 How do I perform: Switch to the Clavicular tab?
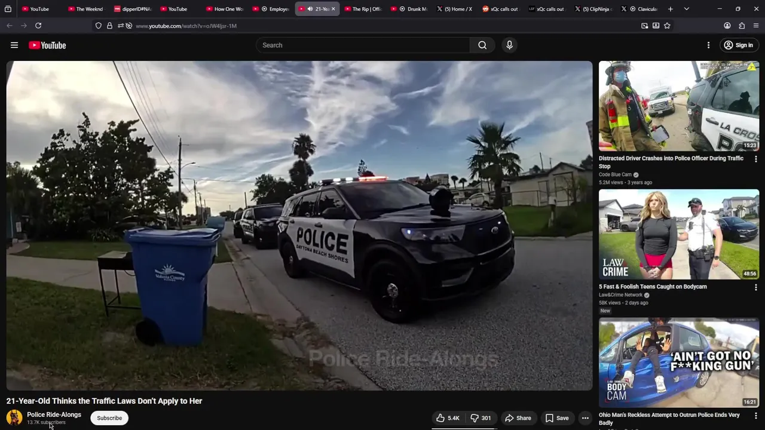pos(639,9)
